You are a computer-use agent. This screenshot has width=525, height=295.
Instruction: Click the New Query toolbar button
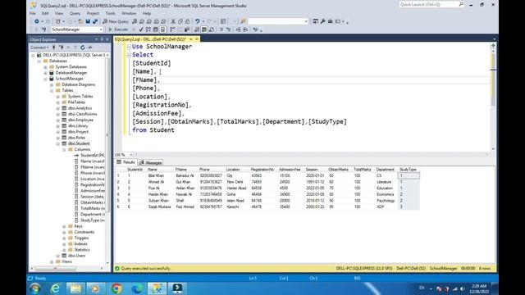click(116, 21)
